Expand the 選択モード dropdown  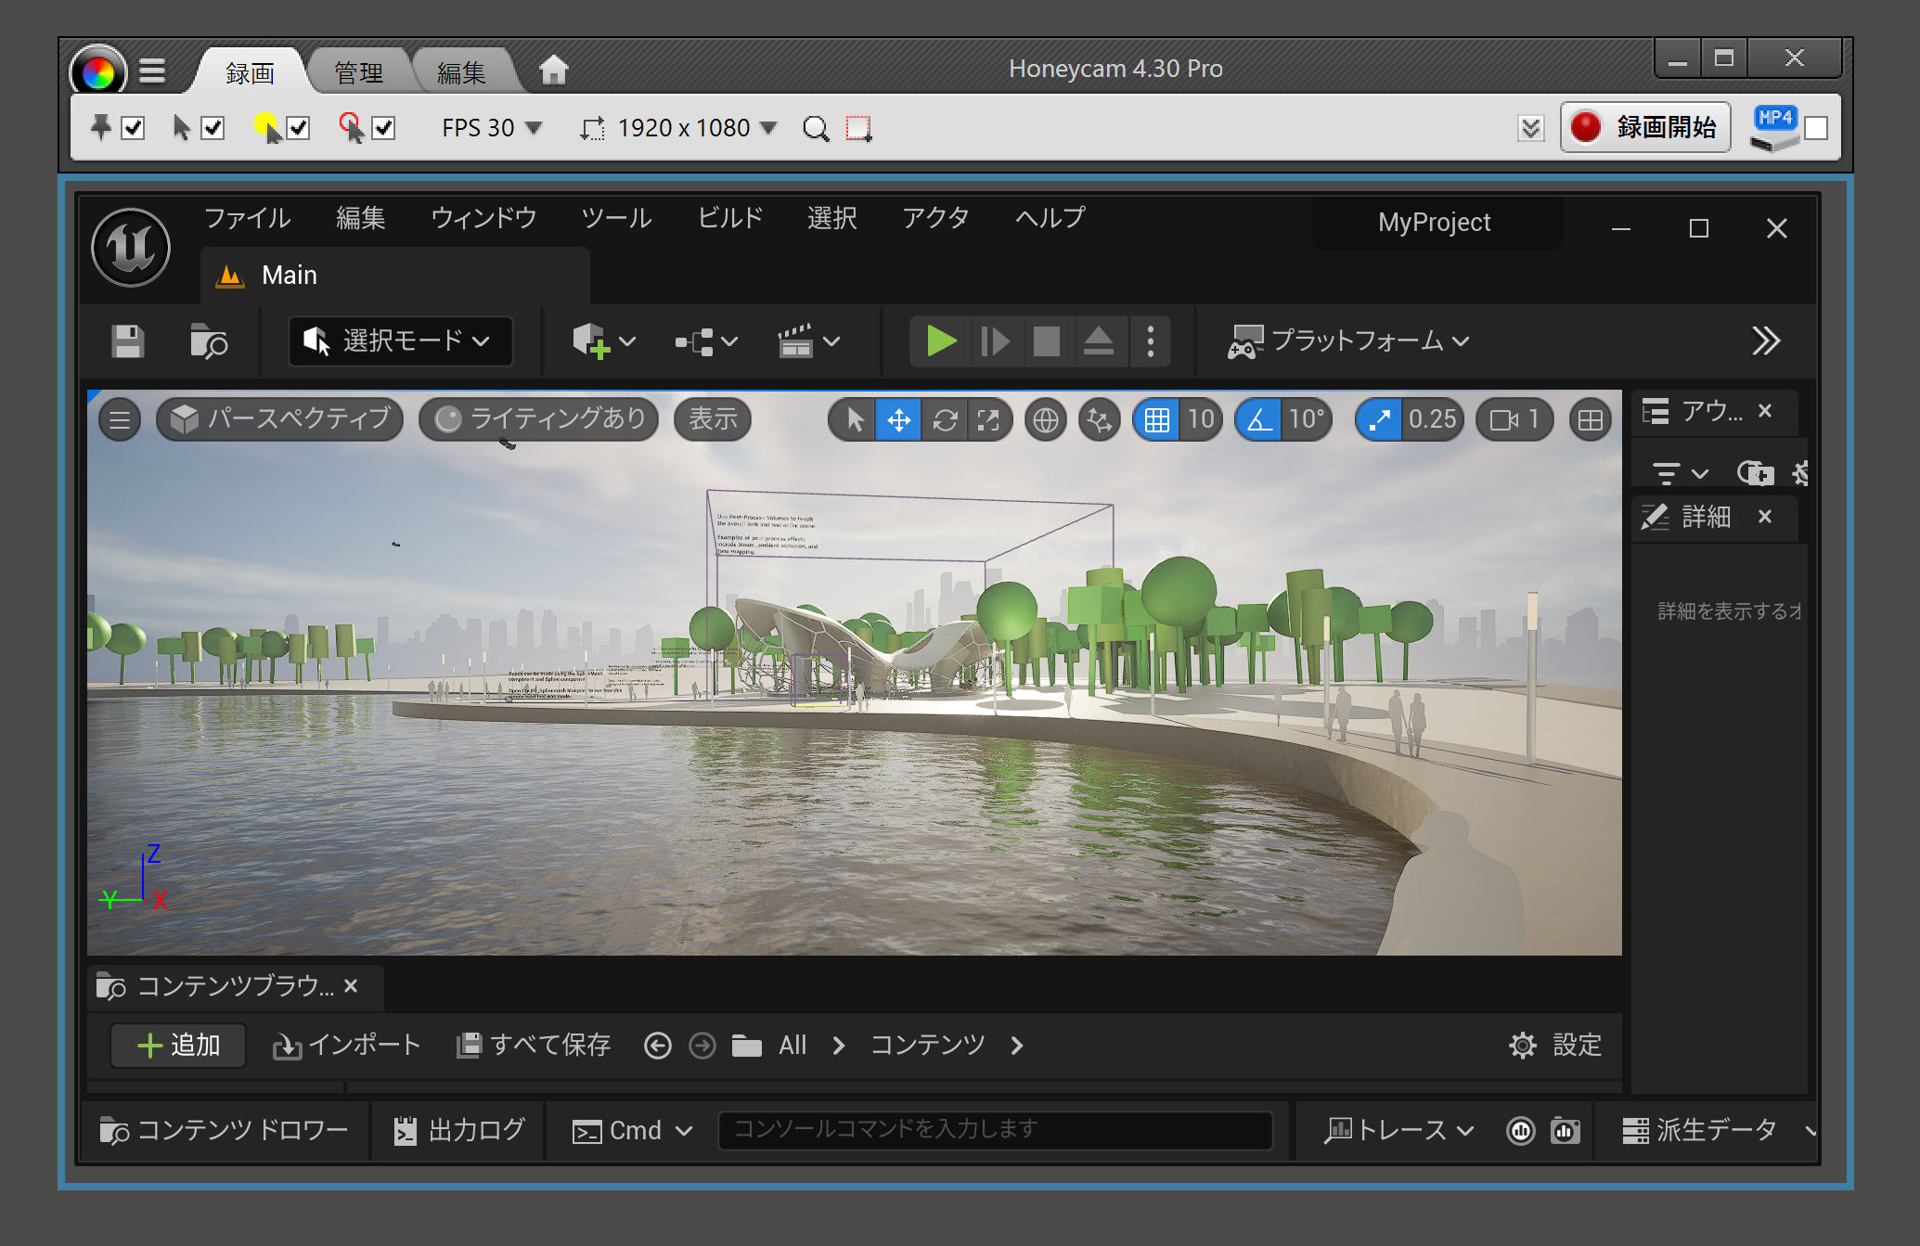(x=400, y=341)
